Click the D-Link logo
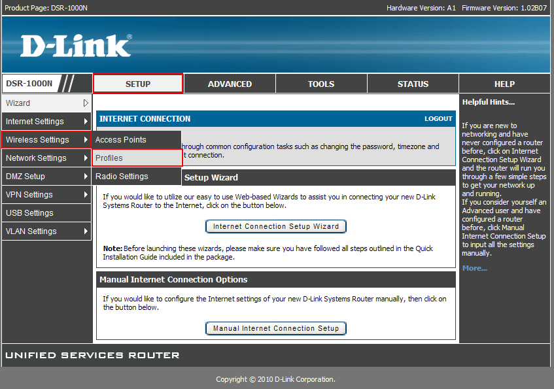This screenshot has width=554, height=389. [77, 46]
